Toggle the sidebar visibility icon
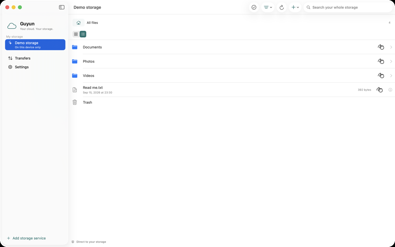The width and height of the screenshot is (395, 247). (62, 7)
